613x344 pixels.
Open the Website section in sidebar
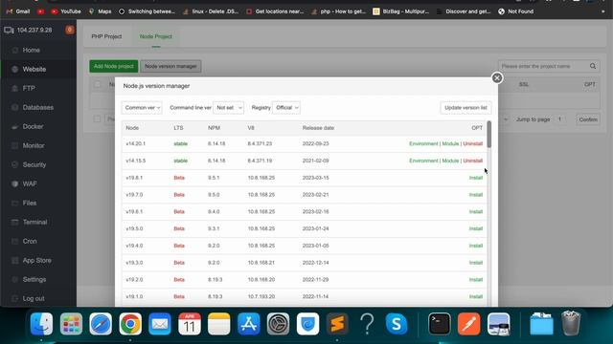pos(34,69)
